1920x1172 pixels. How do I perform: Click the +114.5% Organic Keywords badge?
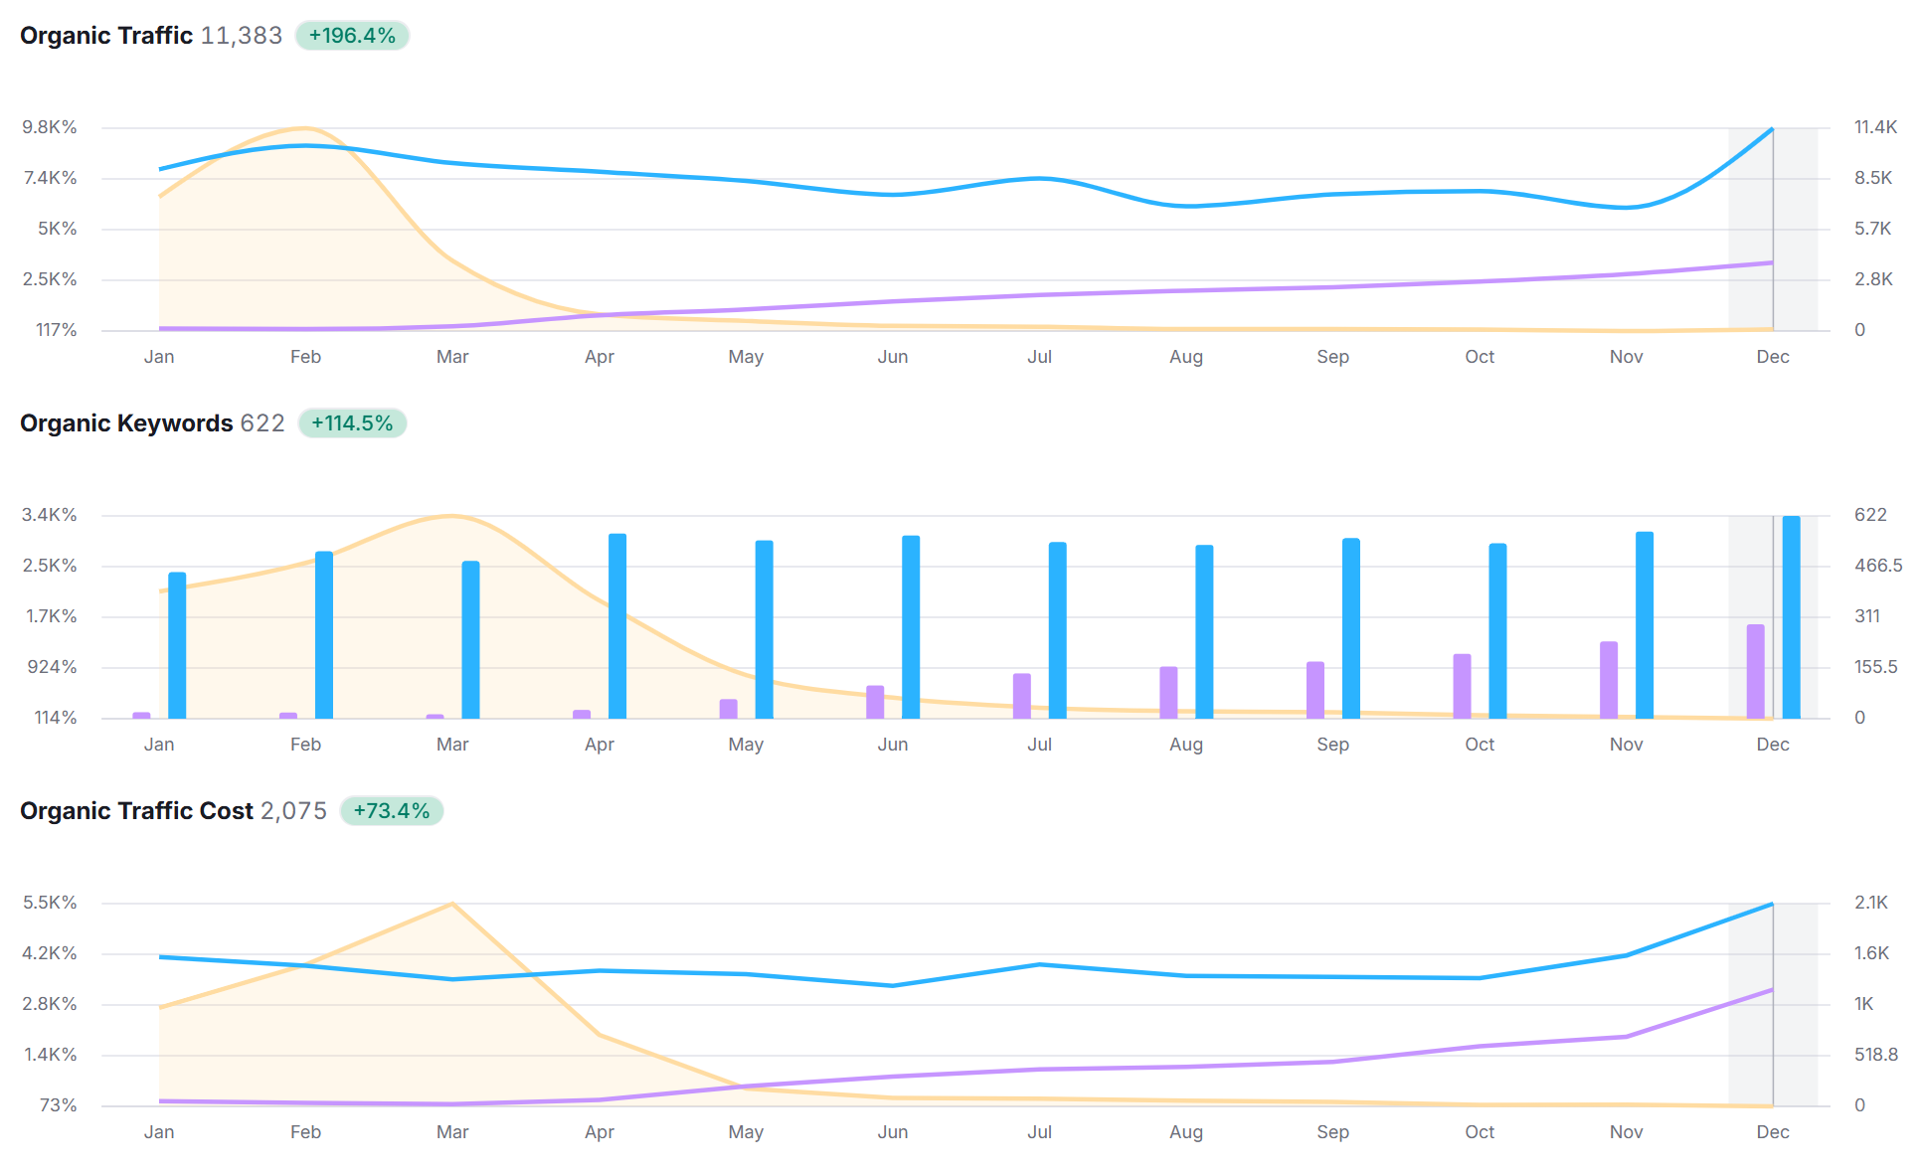click(x=352, y=423)
